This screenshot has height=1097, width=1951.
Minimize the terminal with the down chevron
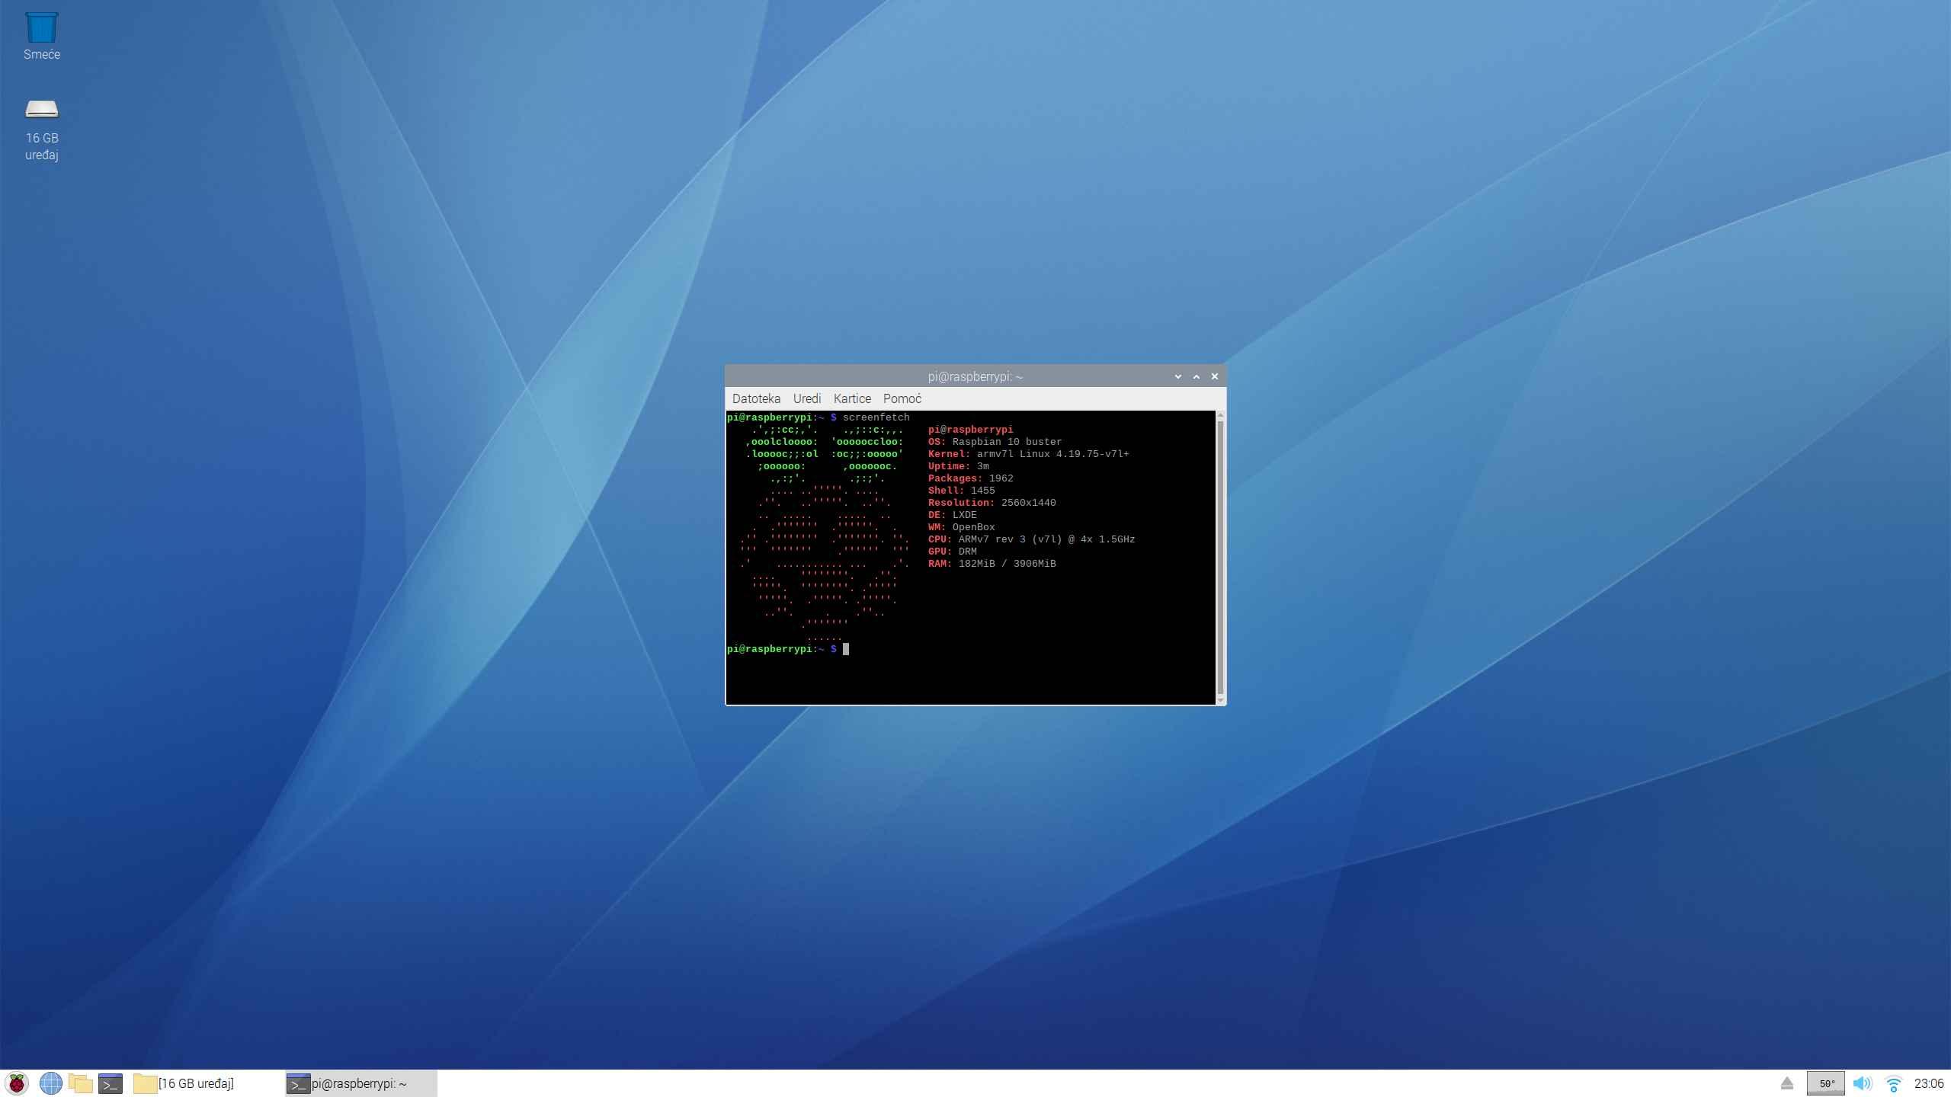[1178, 376]
